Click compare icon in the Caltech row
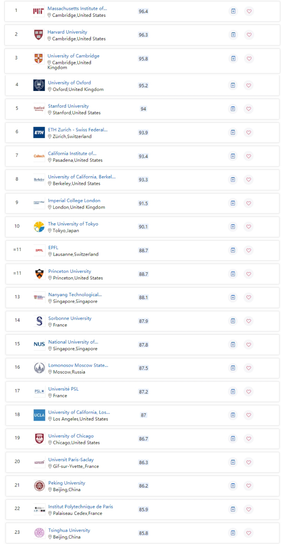This screenshot has height=544, width=283. click(x=233, y=156)
